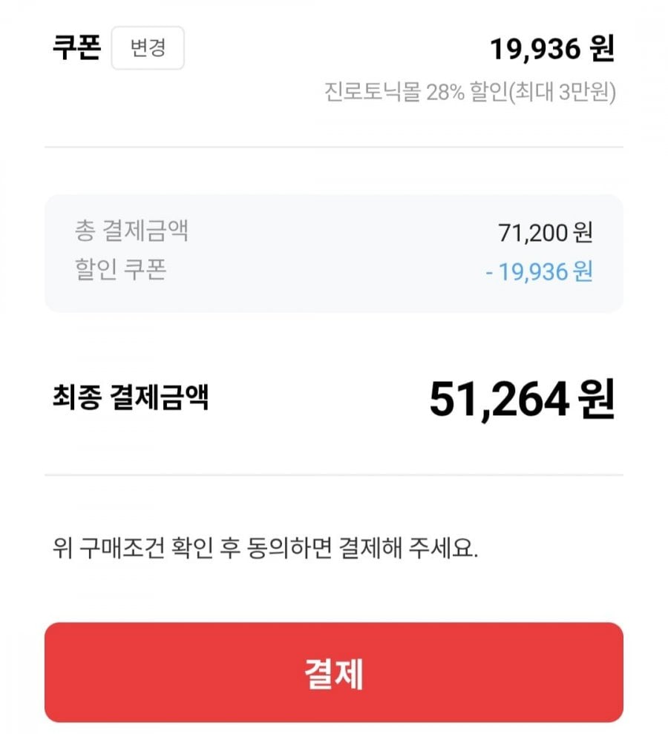Click the divider line under final amount
This screenshot has width=668, height=734.
[334, 475]
